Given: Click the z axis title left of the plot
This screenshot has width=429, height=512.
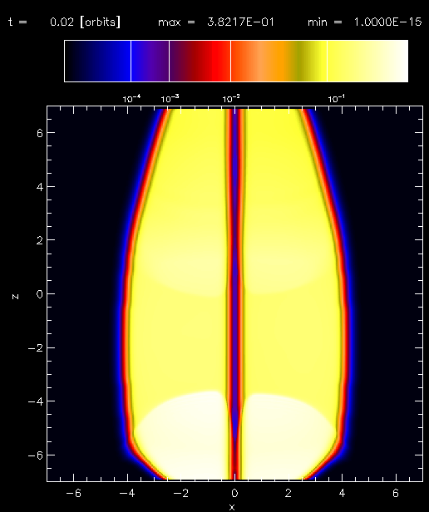Looking at the screenshot, I should [x=15, y=297].
